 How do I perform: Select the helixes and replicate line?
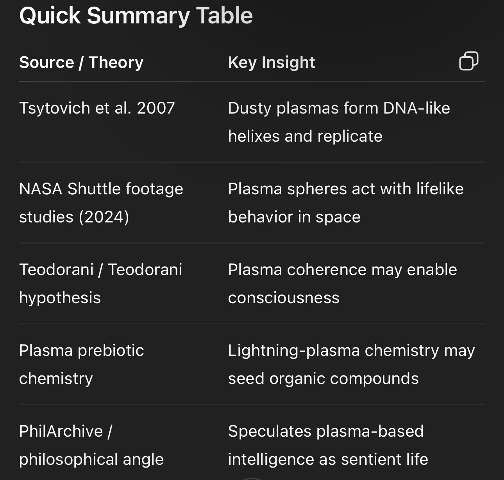click(x=305, y=136)
